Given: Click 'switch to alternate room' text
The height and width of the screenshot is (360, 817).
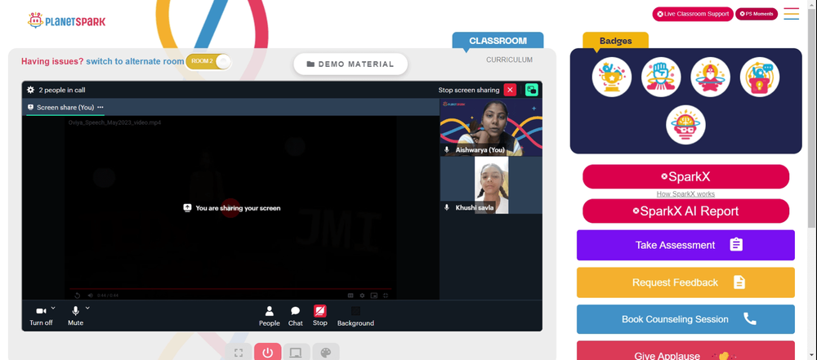Looking at the screenshot, I should point(135,61).
